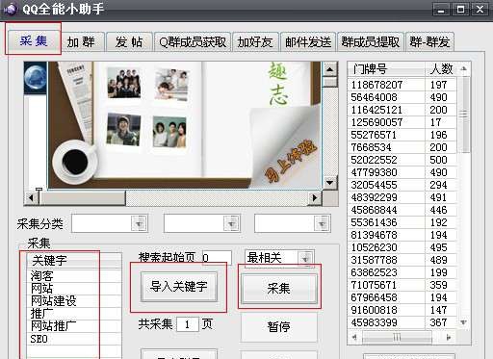Open the 邮件发送 tab
Image resolution: width=493 pixels, height=359 pixels.
pos(308,42)
